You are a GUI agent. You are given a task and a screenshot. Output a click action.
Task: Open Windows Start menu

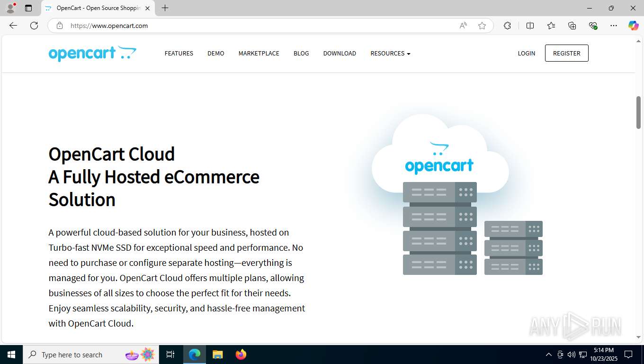tap(11, 355)
